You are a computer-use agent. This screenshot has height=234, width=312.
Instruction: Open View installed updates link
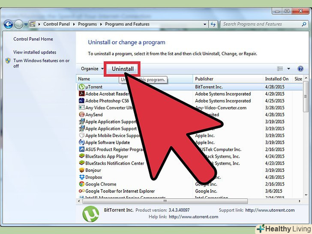tap(35, 52)
